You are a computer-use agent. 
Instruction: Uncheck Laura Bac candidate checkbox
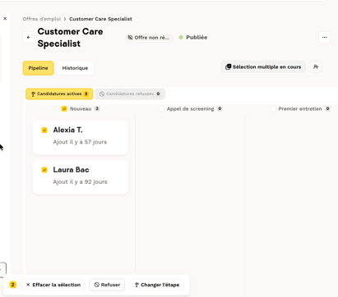point(44,170)
